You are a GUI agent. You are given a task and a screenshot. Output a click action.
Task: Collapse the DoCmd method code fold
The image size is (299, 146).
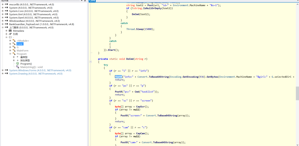tap(91, 62)
